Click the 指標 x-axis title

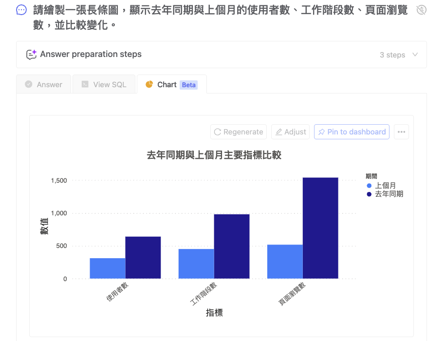point(214,313)
